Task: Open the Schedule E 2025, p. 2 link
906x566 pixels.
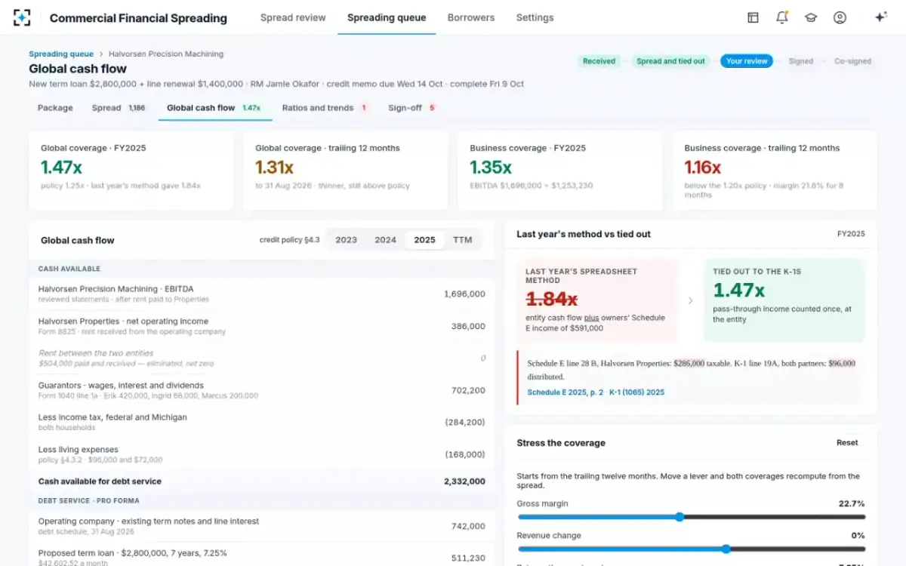Action: [565, 392]
